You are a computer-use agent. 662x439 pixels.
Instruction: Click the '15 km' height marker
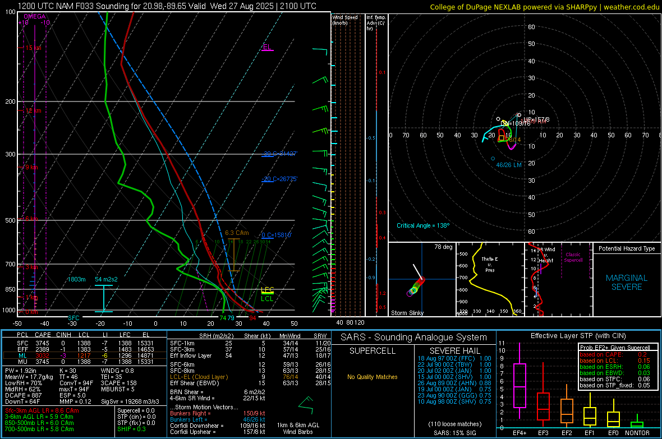tap(33, 48)
